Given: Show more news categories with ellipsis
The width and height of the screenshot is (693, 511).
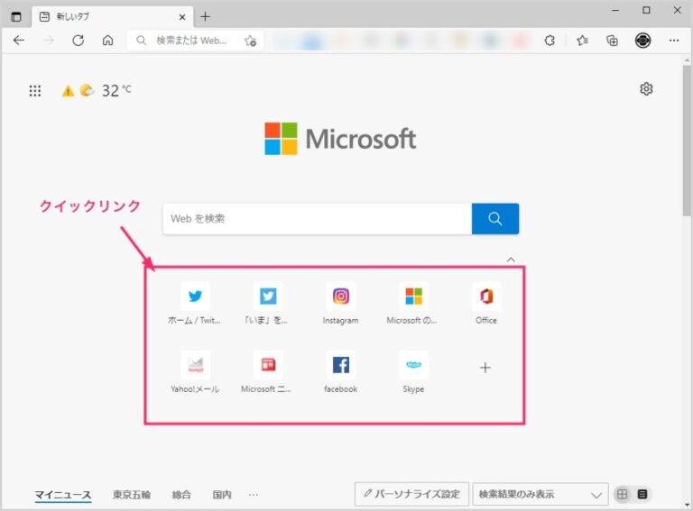Looking at the screenshot, I should point(254,495).
